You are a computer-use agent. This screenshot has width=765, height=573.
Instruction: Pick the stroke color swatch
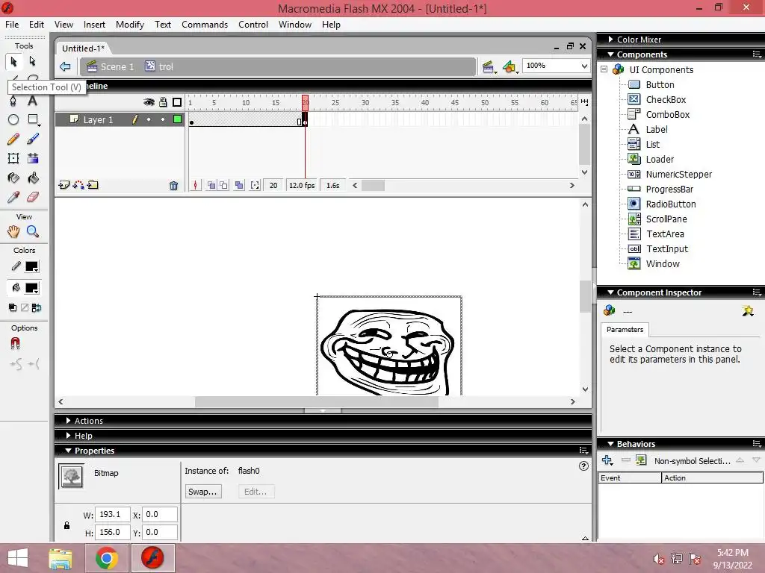pos(31,266)
